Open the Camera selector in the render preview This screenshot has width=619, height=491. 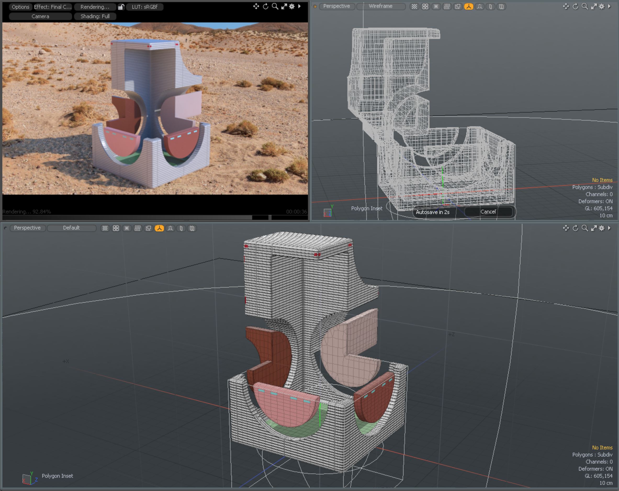click(x=40, y=16)
